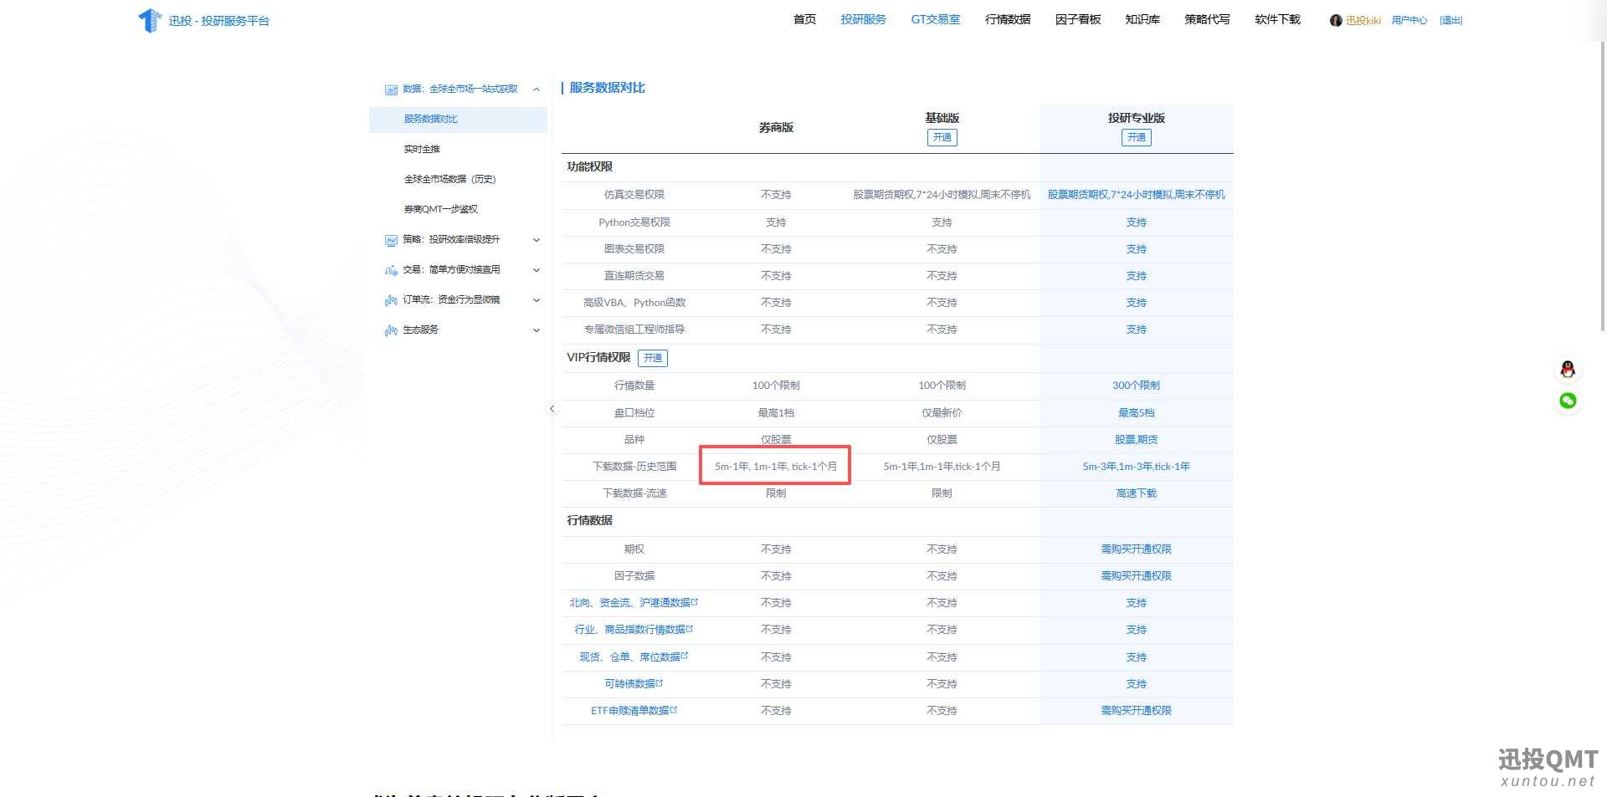Expand the 订单流 资金行为显微镜 section

click(537, 300)
